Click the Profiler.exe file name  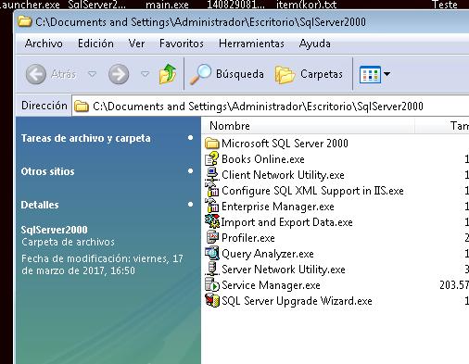click(248, 238)
